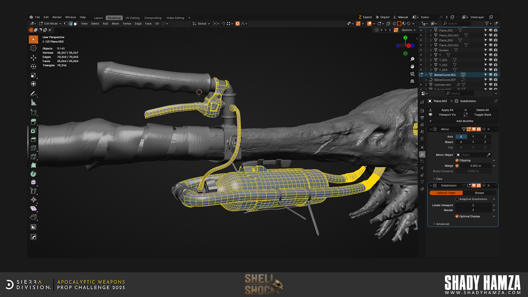Toggle camera view icon in viewport
528x297 pixels.
coord(412,74)
